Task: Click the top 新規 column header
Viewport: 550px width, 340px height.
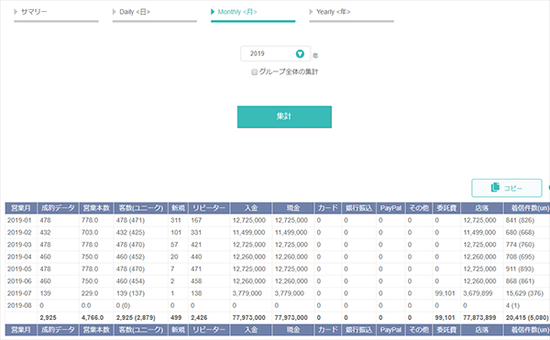Action: [x=178, y=208]
